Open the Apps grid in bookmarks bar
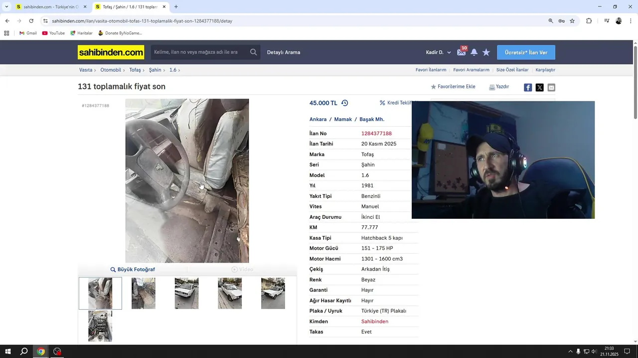 click(x=6, y=33)
